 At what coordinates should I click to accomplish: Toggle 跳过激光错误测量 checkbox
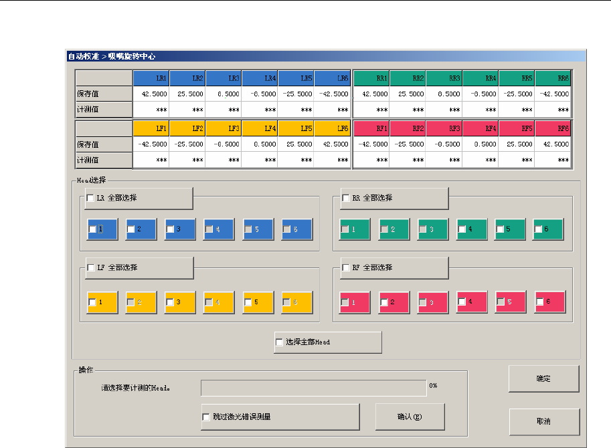(206, 417)
